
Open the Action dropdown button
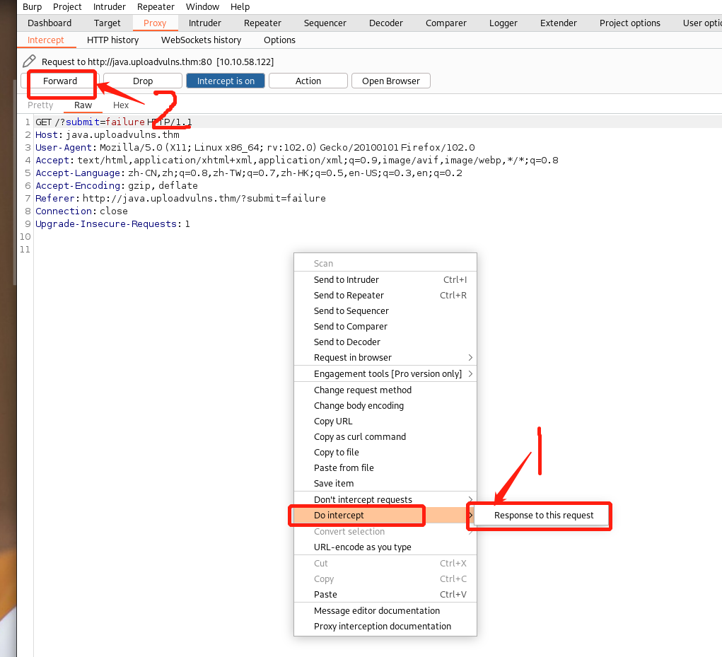pyautogui.click(x=308, y=81)
